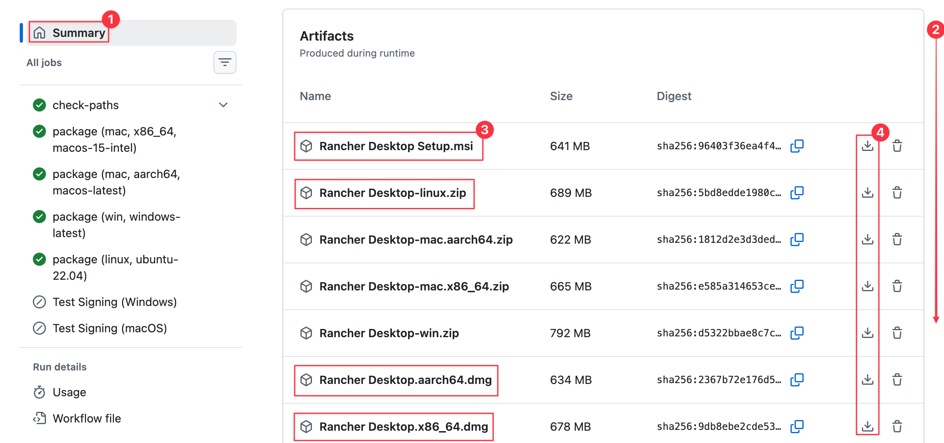This screenshot has height=443, width=944.
Task: Click the 792 MB size cell
Action: (x=570, y=333)
